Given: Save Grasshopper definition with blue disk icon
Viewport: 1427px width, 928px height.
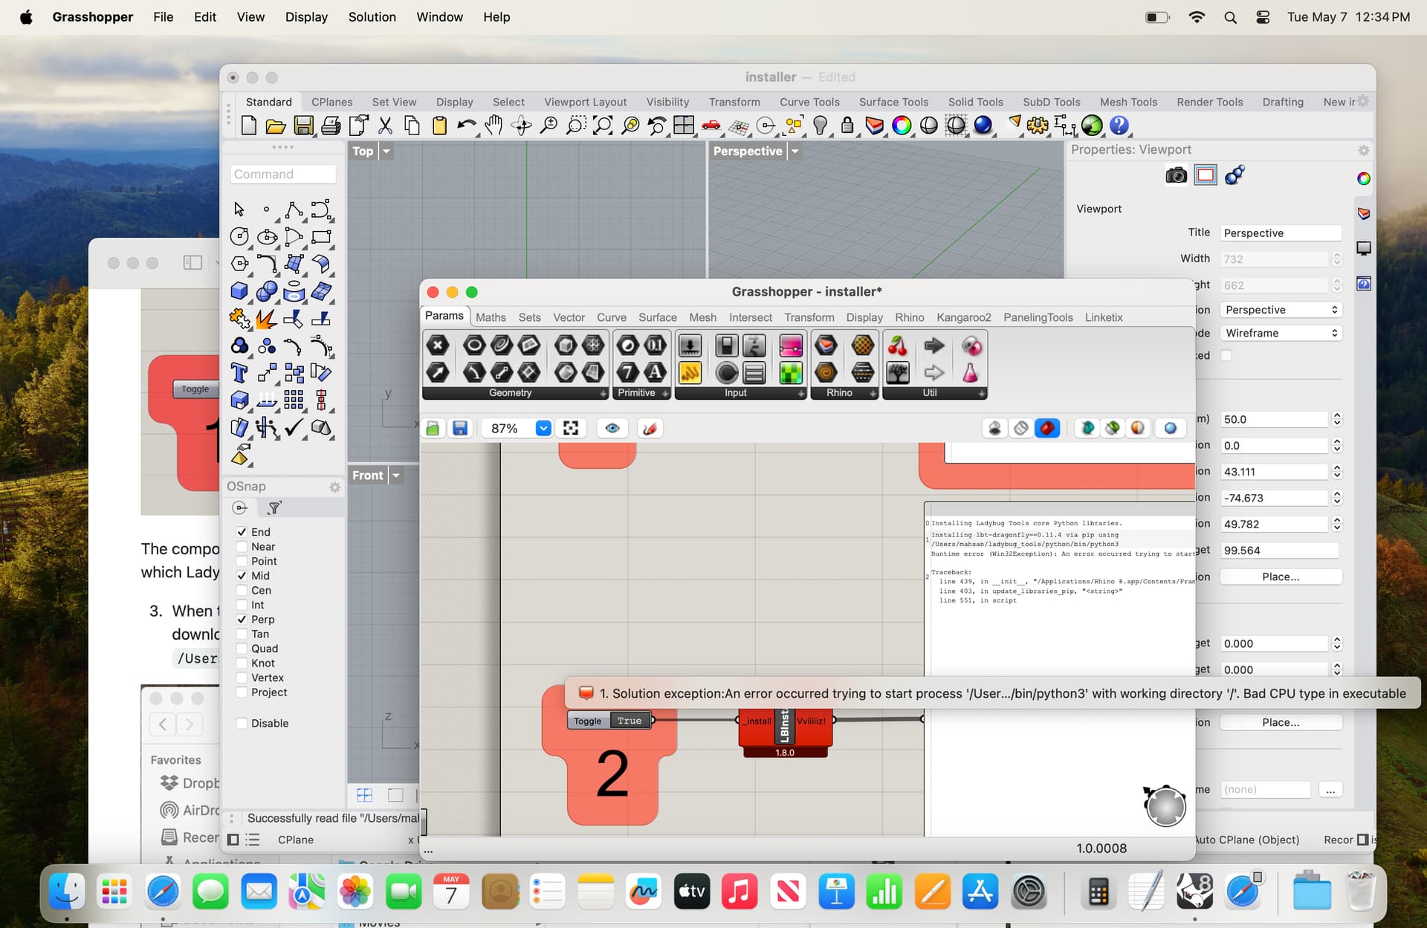Looking at the screenshot, I should [460, 429].
